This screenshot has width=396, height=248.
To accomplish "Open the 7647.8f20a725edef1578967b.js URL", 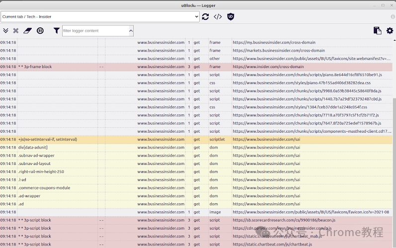I will tap(307, 123).
